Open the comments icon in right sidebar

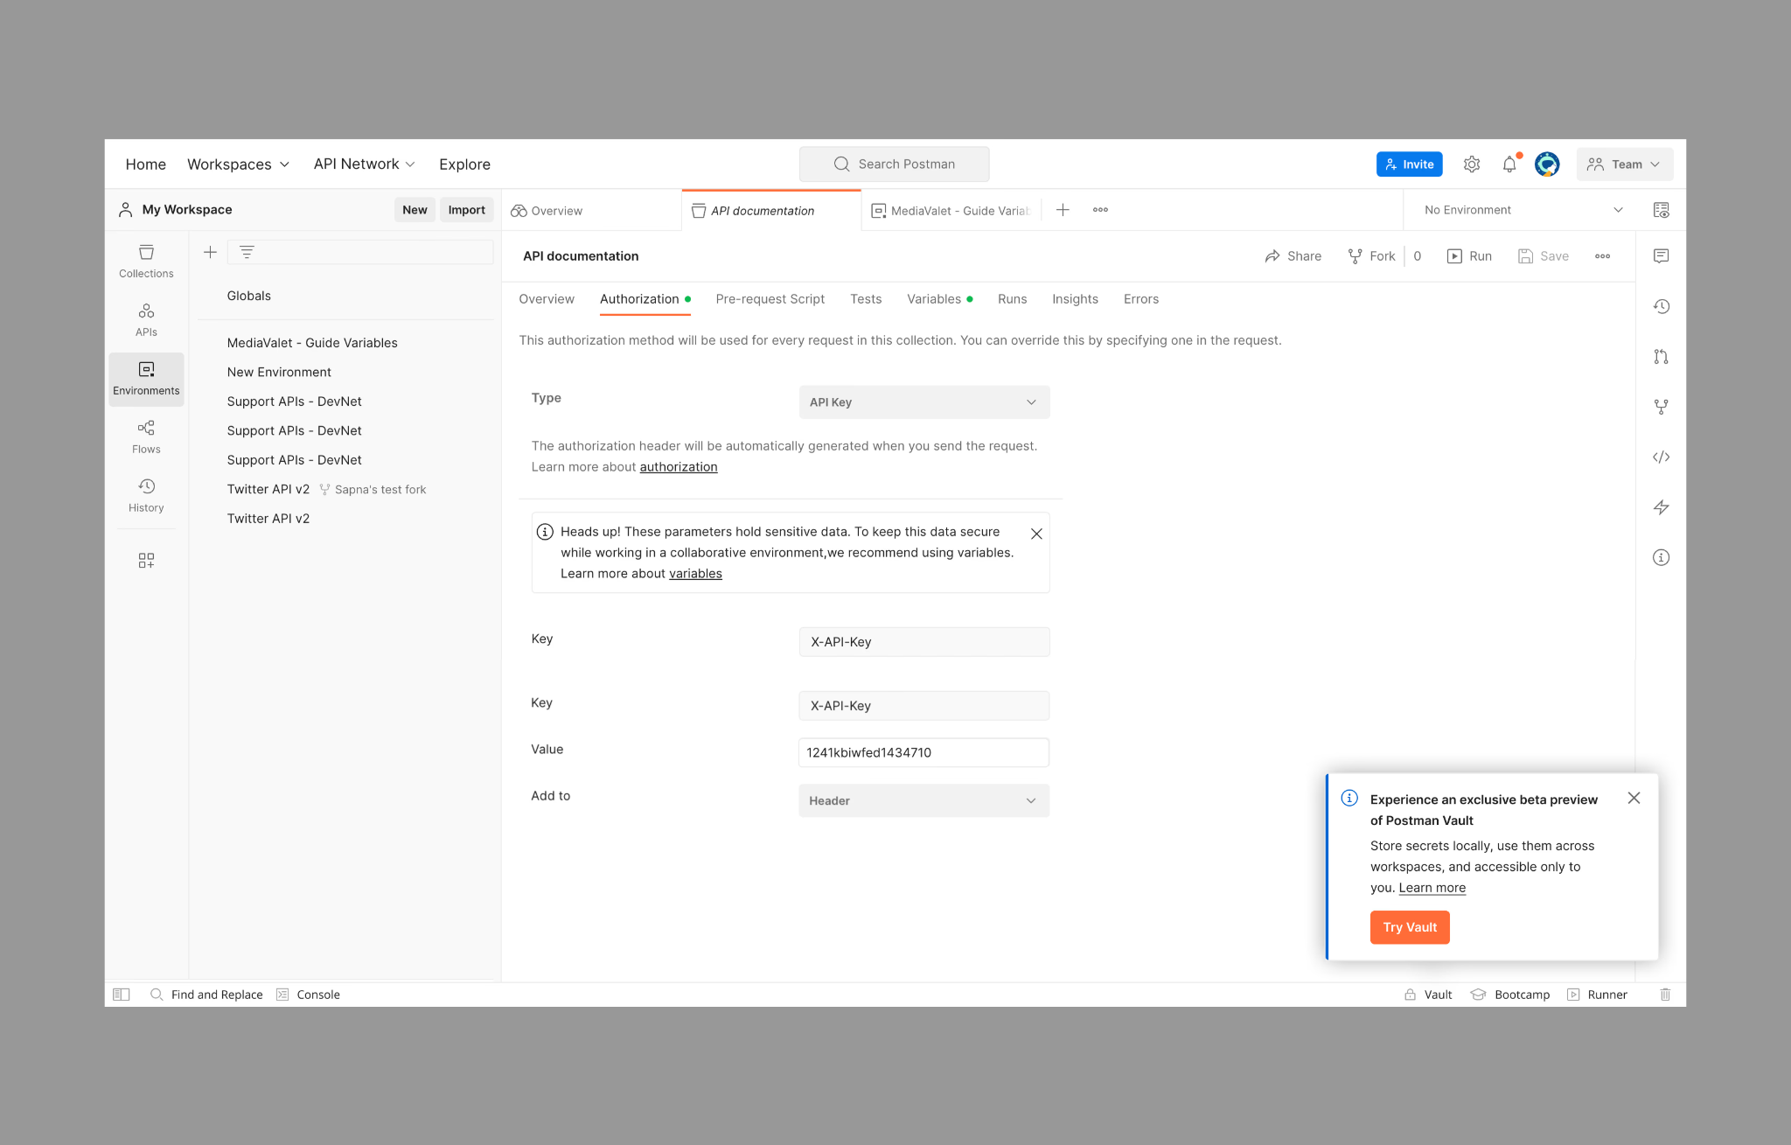click(1661, 255)
